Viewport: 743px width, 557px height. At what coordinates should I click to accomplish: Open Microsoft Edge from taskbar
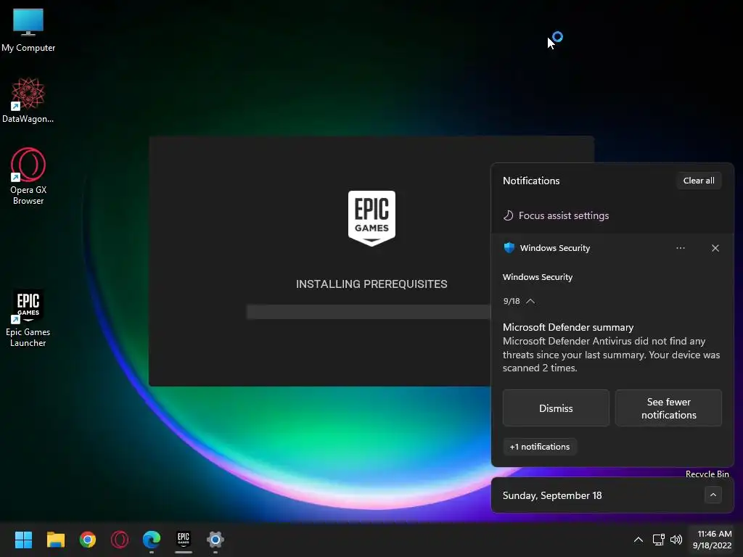click(152, 540)
